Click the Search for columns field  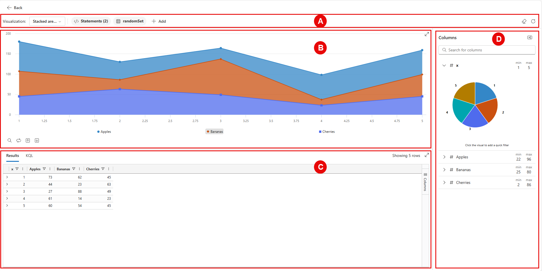click(487, 50)
